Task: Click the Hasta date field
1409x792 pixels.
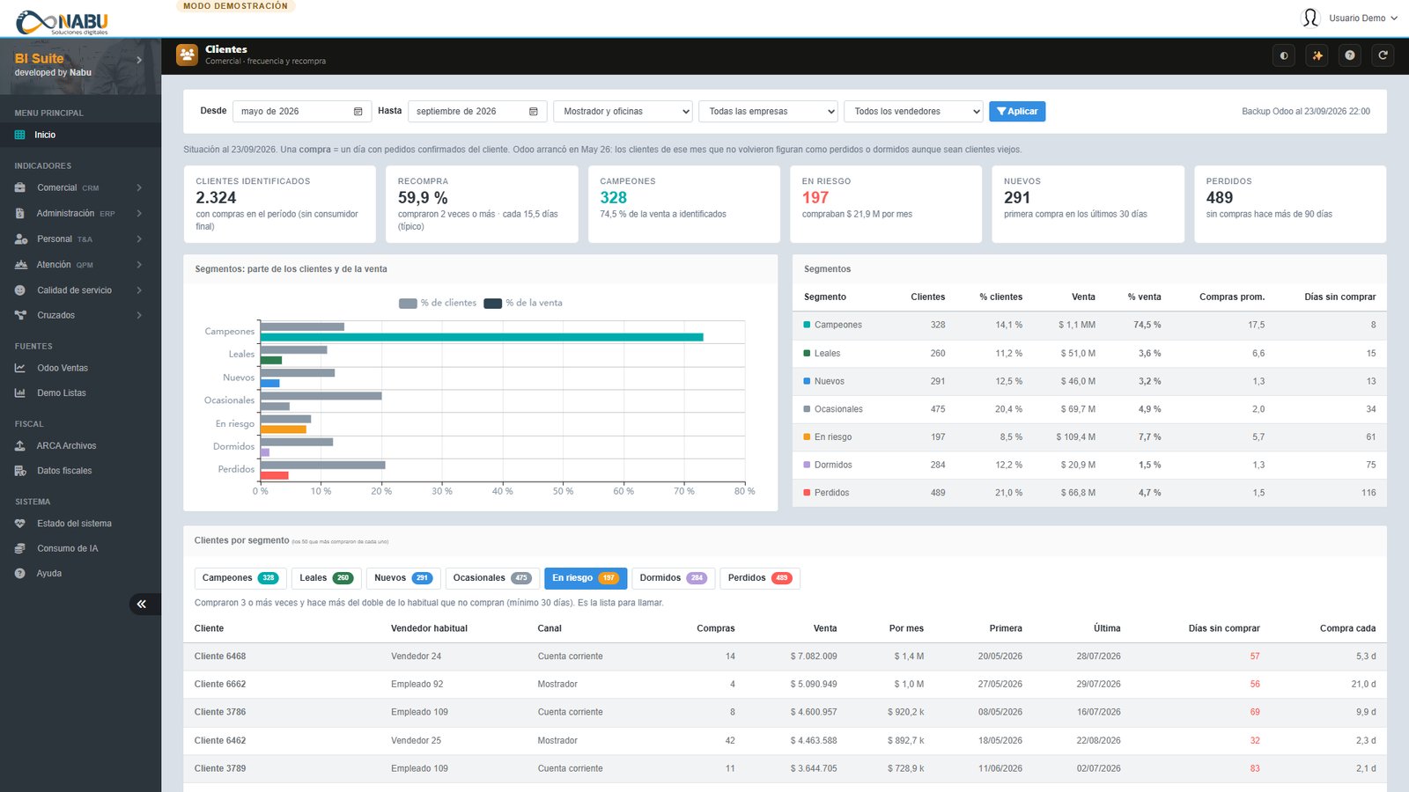Action: 477,112
